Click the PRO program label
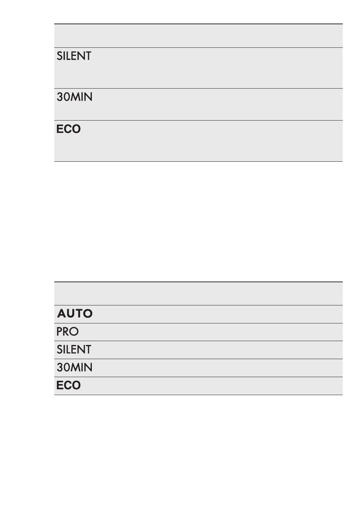The height and width of the screenshot is (505, 349). pyautogui.click(x=68, y=332)
